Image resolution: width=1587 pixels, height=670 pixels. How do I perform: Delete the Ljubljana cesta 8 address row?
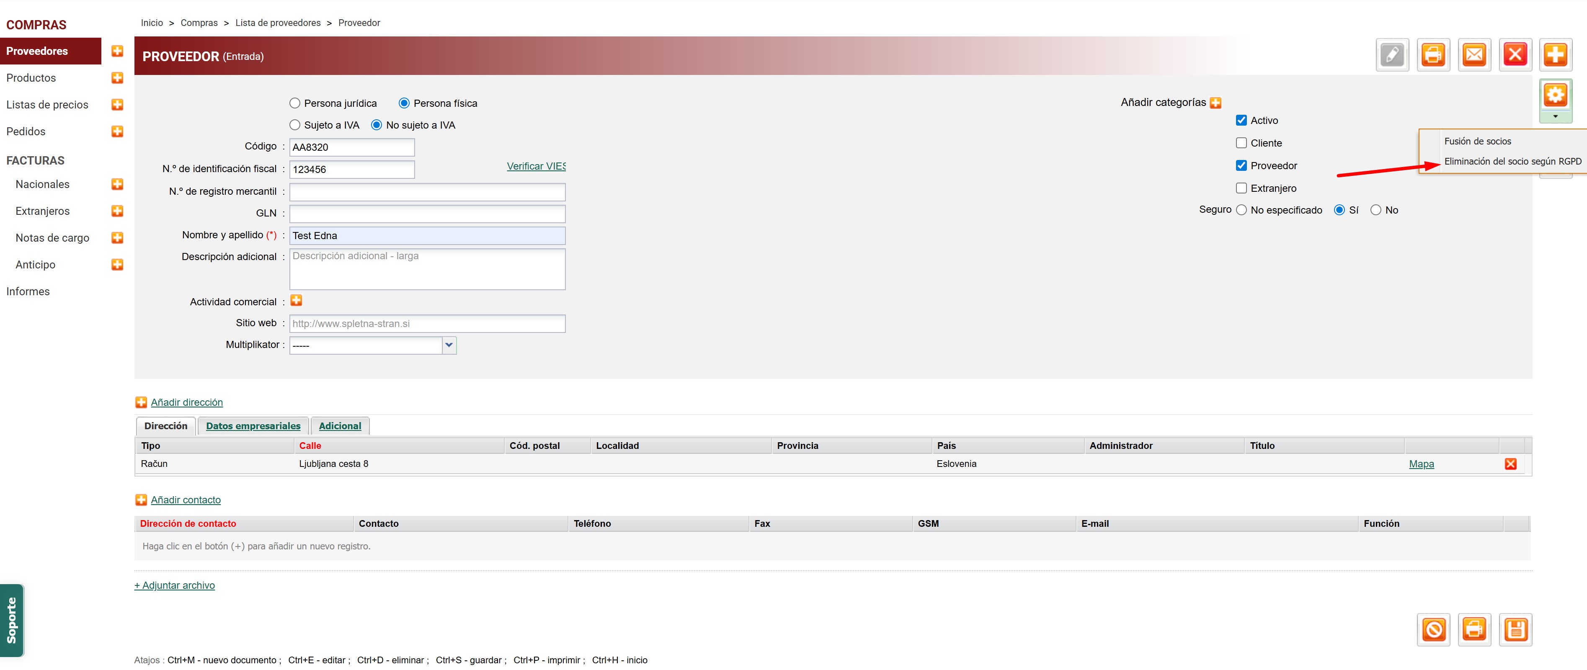click(x=1511, y=464)
